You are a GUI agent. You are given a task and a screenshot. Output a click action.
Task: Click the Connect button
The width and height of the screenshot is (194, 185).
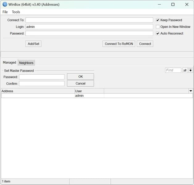[145, 44]
